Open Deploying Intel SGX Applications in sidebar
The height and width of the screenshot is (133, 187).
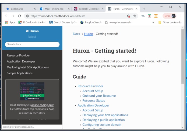click(28, 67)
